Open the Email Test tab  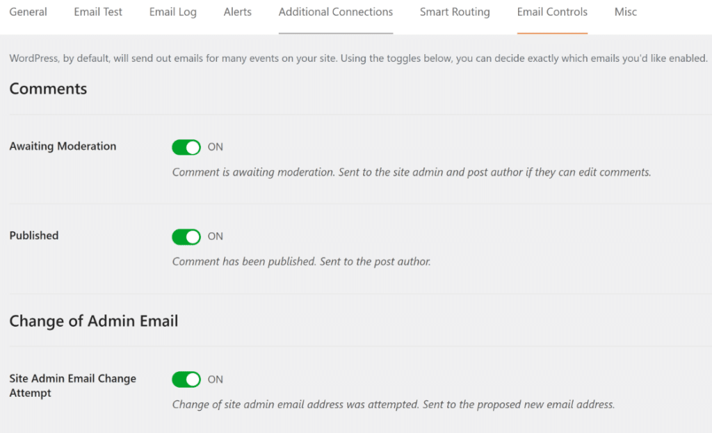point(97,12)
